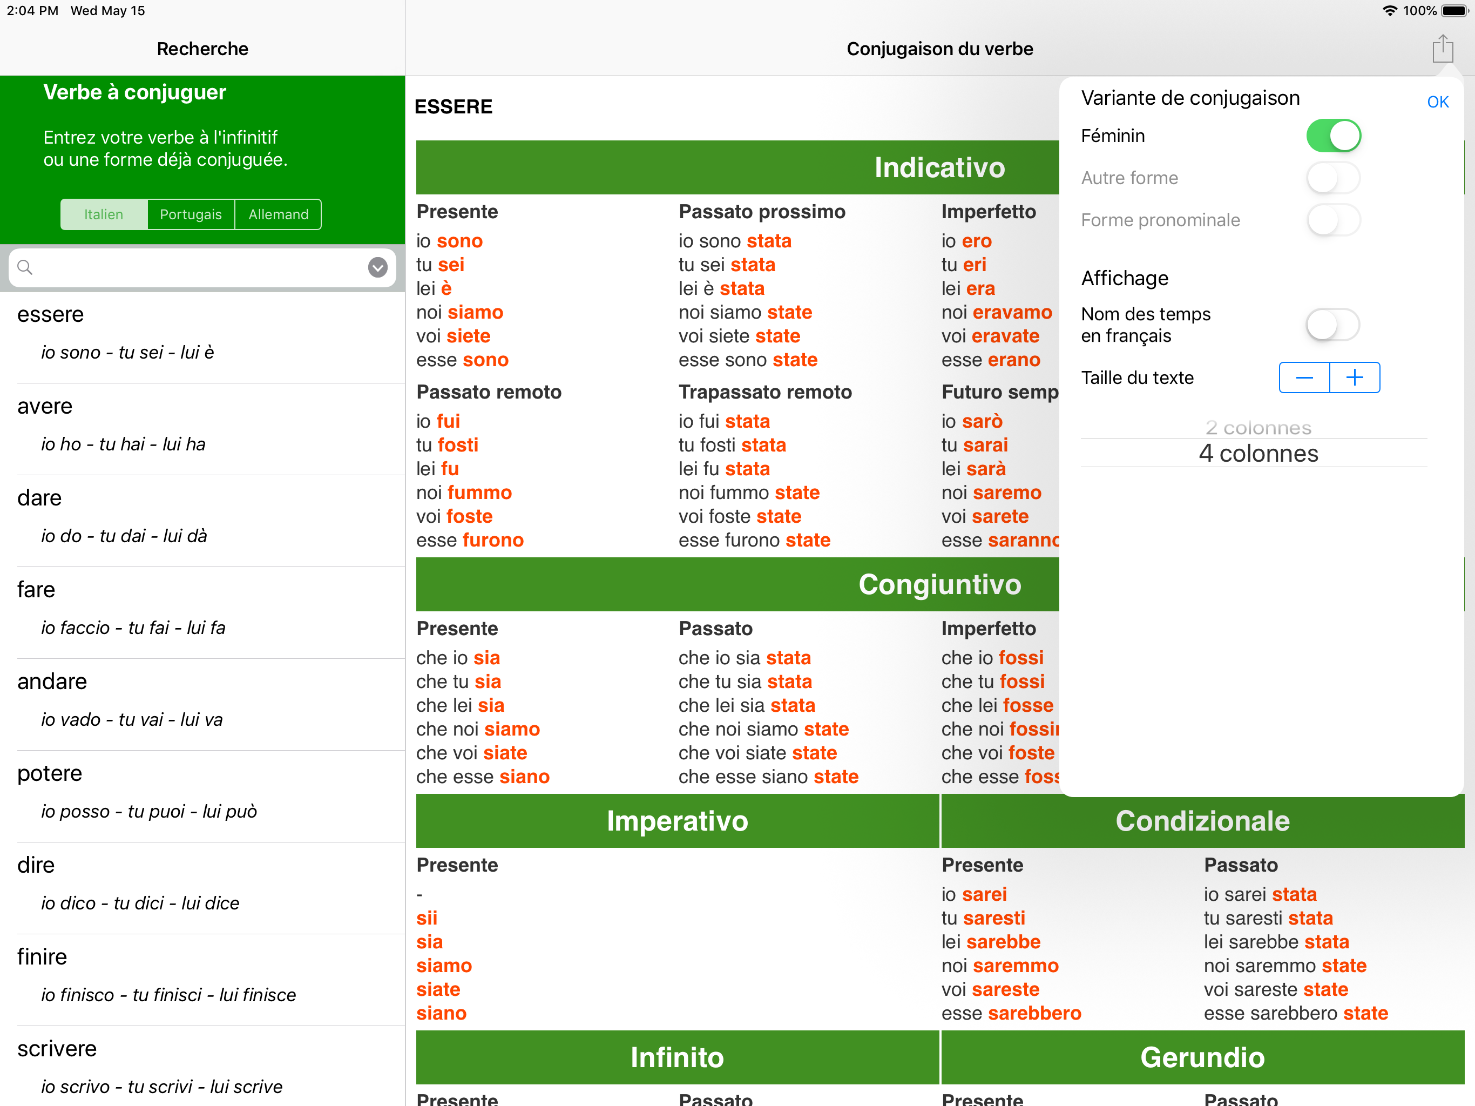Click the form 'che esse siano state'
The width and height of the screenshot is (1475, 1106).
click(x=768, y=777)
